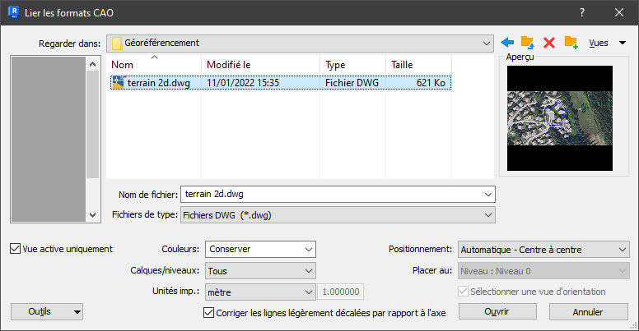Open the Positionnement dropdown

coord(543,249)
